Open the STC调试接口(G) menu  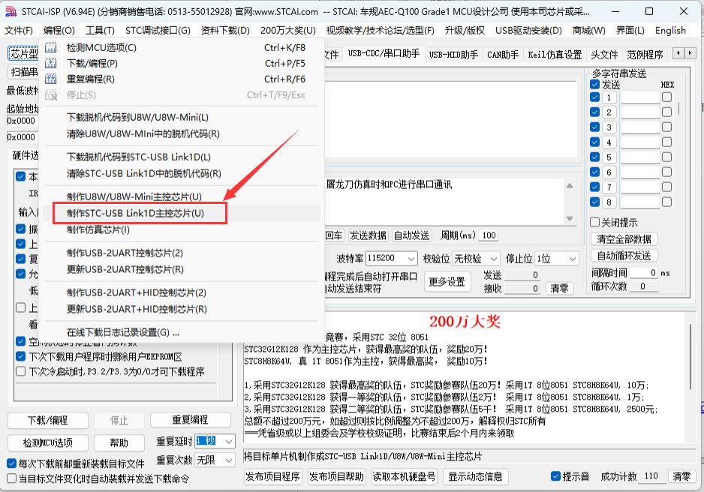pyautogui.click(x=158, y=31)
